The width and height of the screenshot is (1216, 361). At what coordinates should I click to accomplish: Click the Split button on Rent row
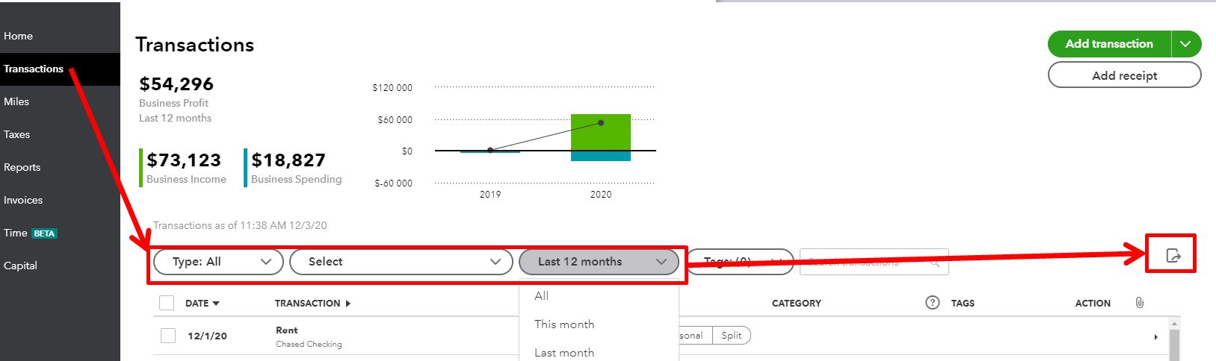point(732,336)
